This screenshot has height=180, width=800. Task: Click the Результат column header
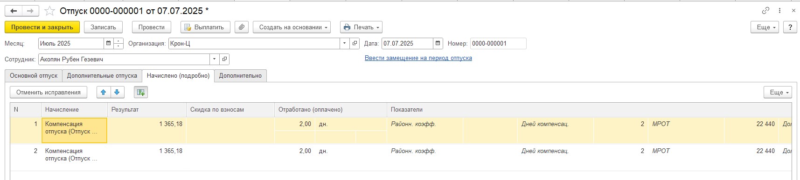[147, 110]
